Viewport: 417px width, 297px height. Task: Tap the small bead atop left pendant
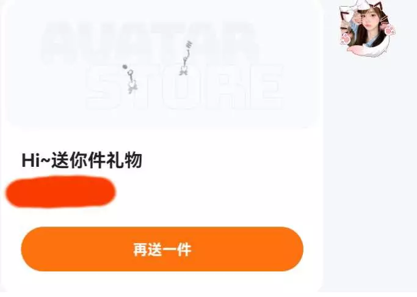tap(124, 67)
